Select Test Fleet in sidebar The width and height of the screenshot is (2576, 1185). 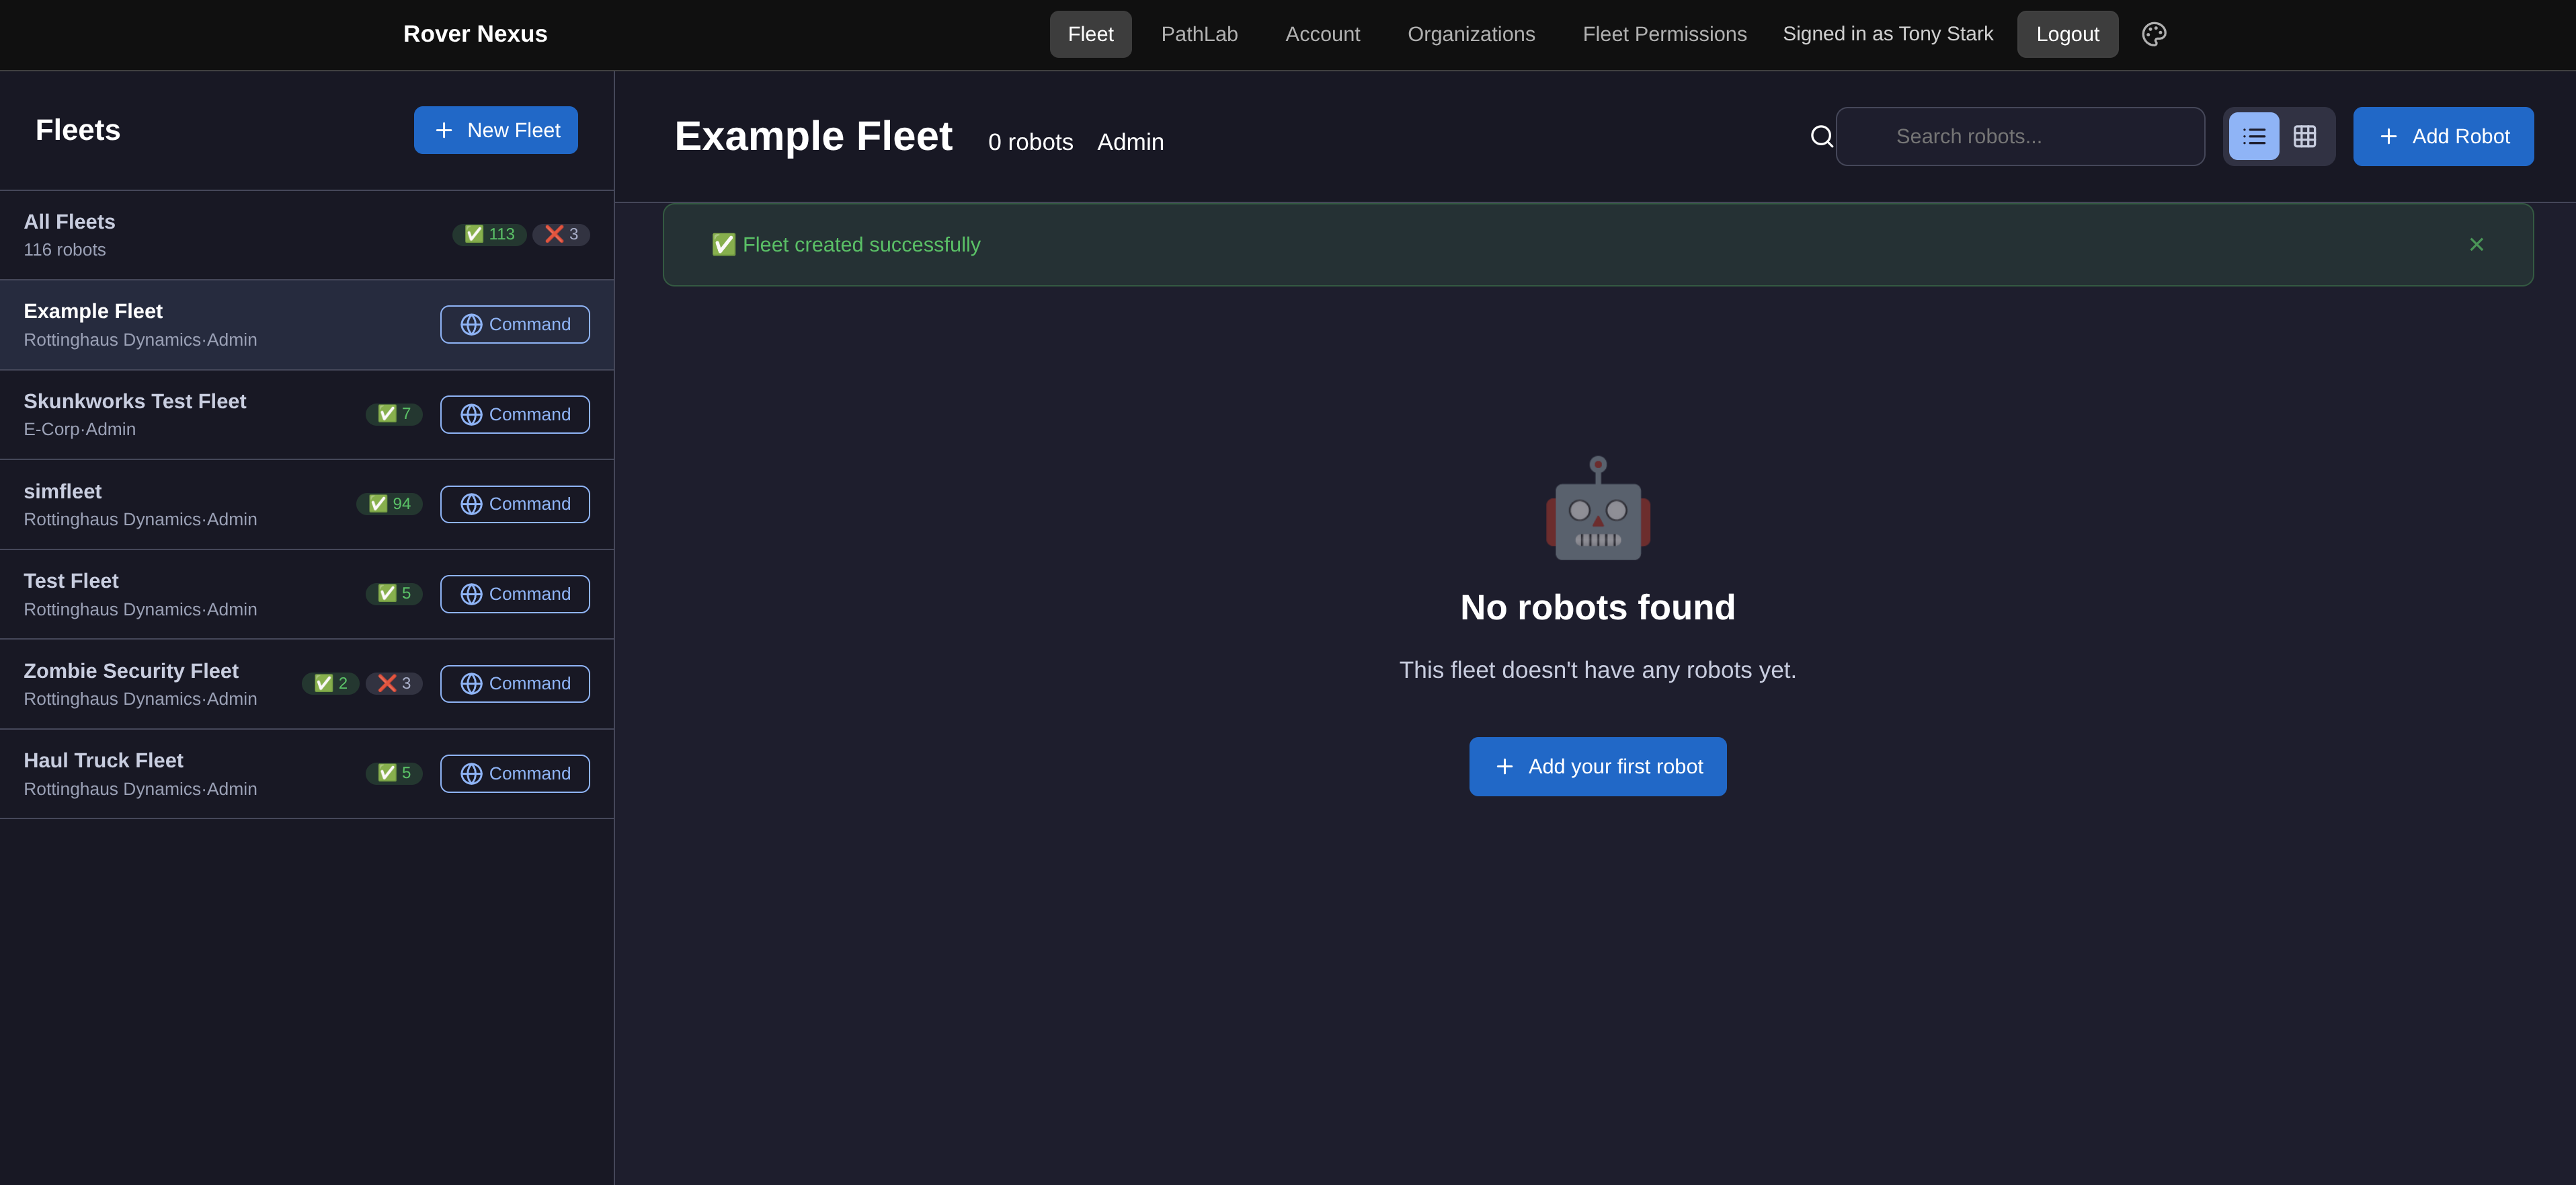click(x=307, y=595)
